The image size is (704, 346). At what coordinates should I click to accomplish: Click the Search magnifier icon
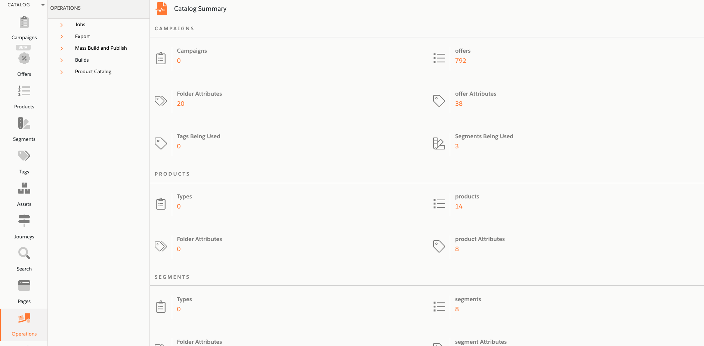pos(24,253)
